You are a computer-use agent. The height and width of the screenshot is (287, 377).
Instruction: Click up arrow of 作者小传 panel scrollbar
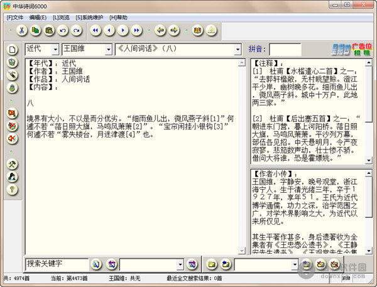click(x=369, y=173)
